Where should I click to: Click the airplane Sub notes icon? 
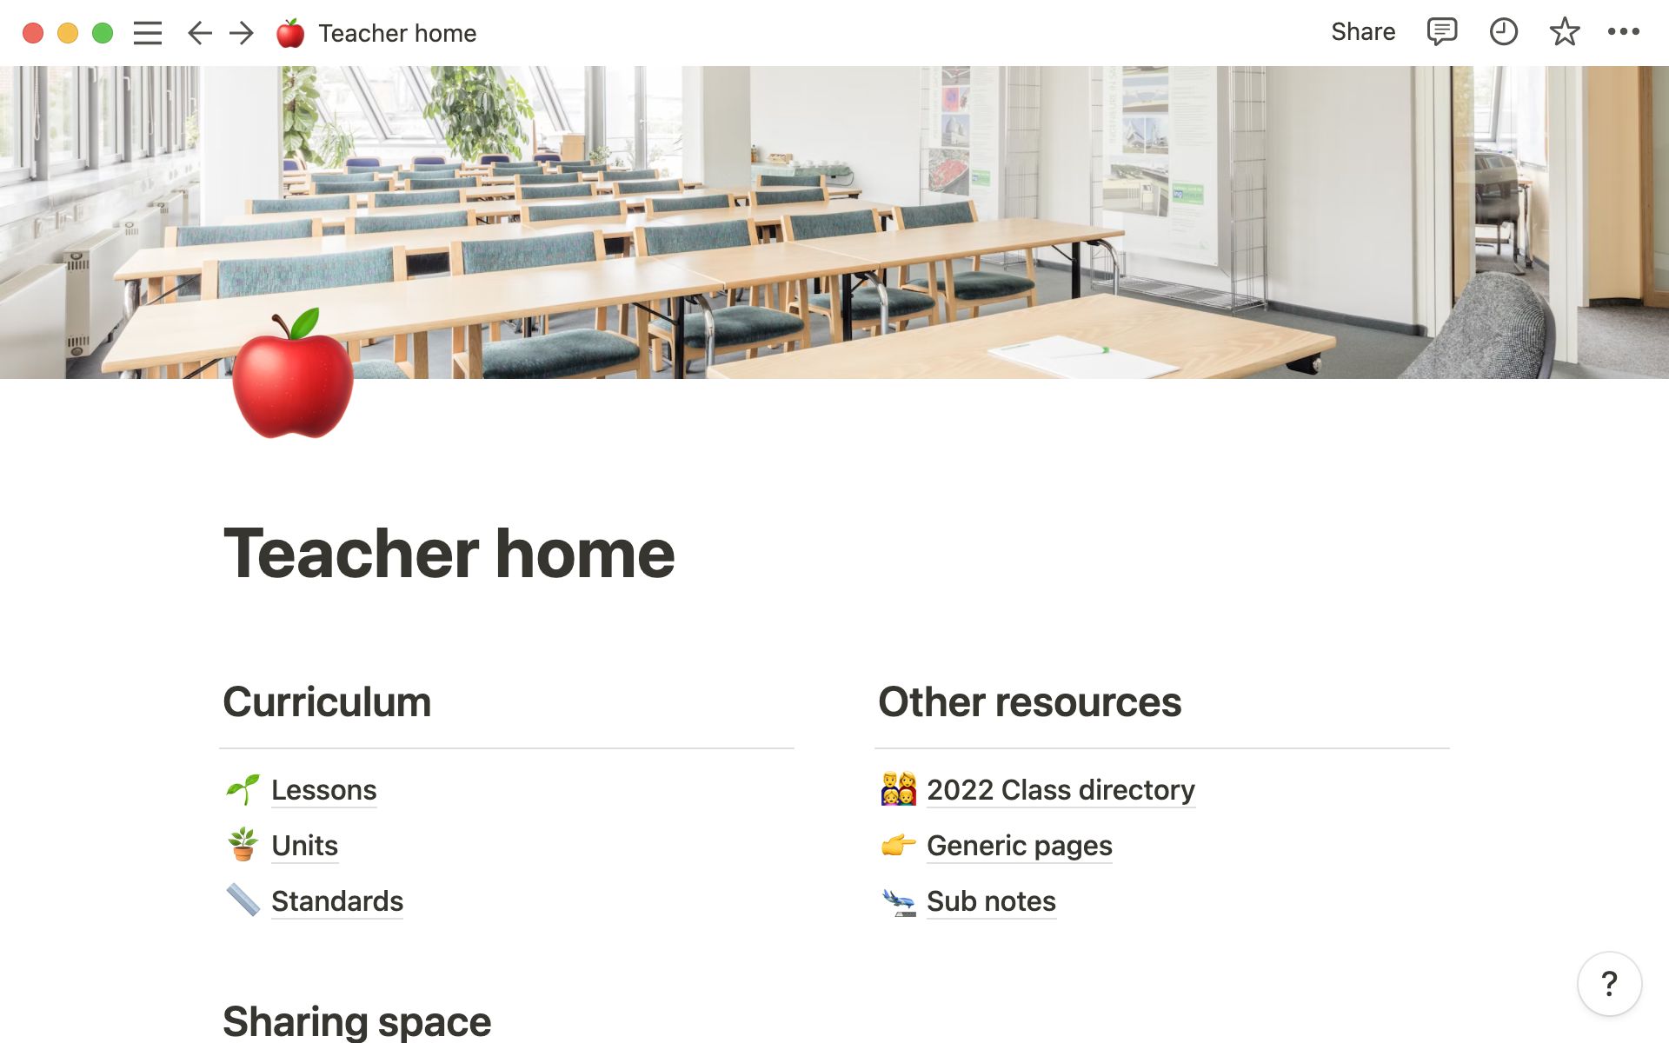click(898, 900)
